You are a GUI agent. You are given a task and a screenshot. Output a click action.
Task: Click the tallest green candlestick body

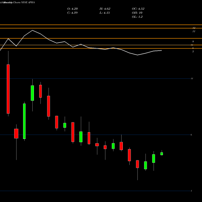pyautogui.click(x=24, y=121)
